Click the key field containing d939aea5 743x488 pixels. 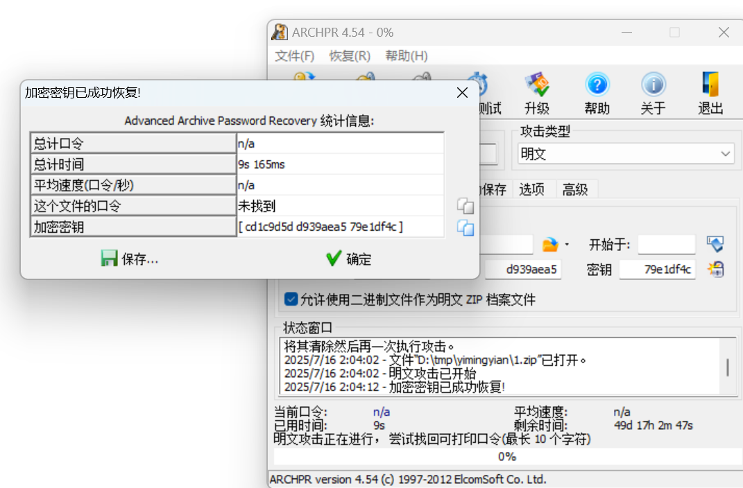coord(523,270)
